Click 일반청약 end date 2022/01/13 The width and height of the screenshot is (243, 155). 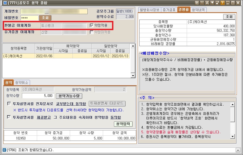click(x=120, y=56)
